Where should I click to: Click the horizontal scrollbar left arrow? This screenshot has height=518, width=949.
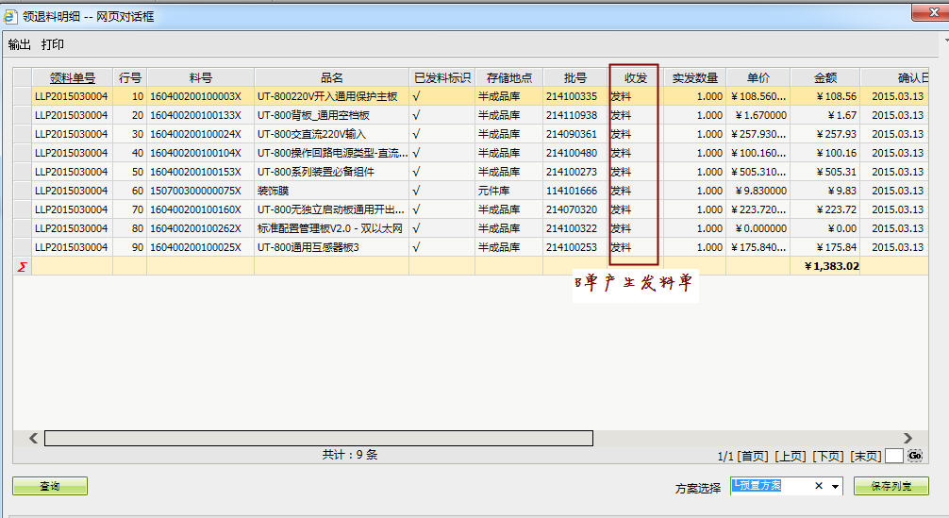click(x=33, y=438)
